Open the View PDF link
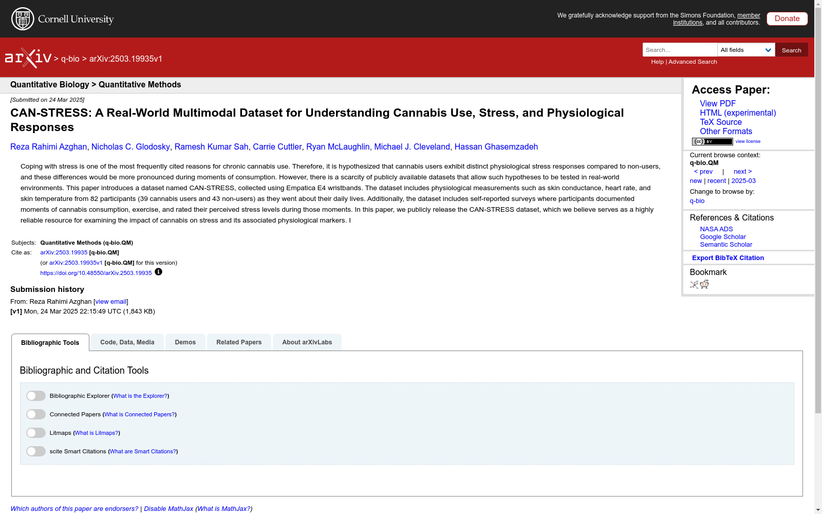The width and height of the screenshot is (822, 514). point(718,104)
